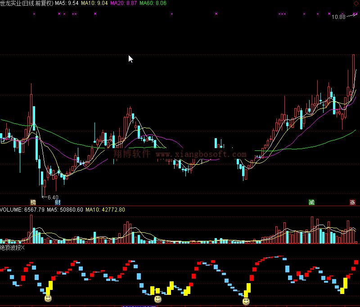Select the 世龙实业(日线.前复权) chart title
360x307 pixels.
pyautogui.click(x=27, y=3)
